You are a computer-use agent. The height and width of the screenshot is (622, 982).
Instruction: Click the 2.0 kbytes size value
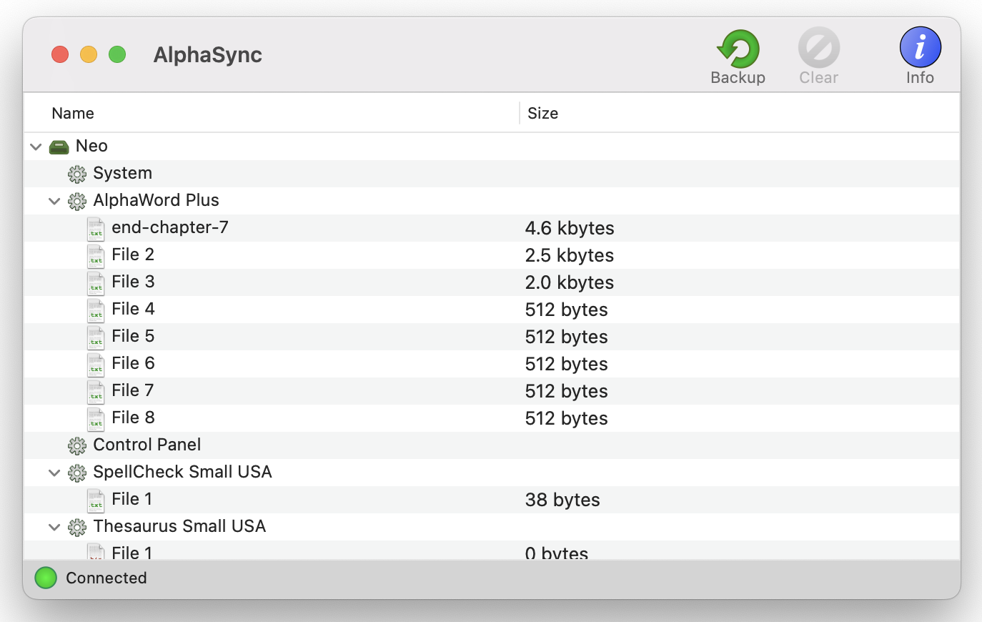click(570, 282)
